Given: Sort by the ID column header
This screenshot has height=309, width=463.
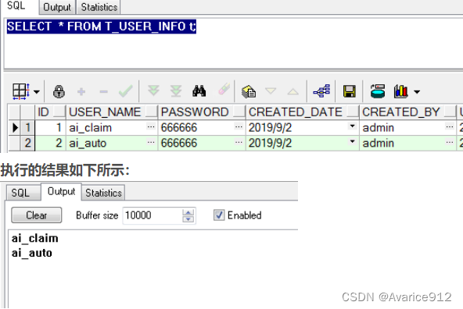Looking at the screenshot, I should (51, 112).
